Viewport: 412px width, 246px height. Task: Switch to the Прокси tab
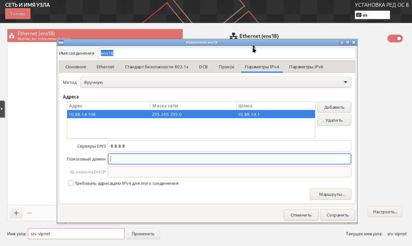point(227,67)
